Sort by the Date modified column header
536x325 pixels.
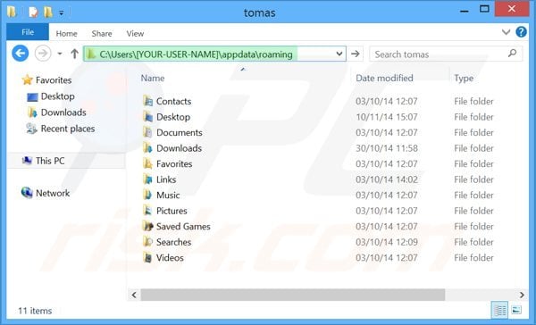tap(384, 78)
